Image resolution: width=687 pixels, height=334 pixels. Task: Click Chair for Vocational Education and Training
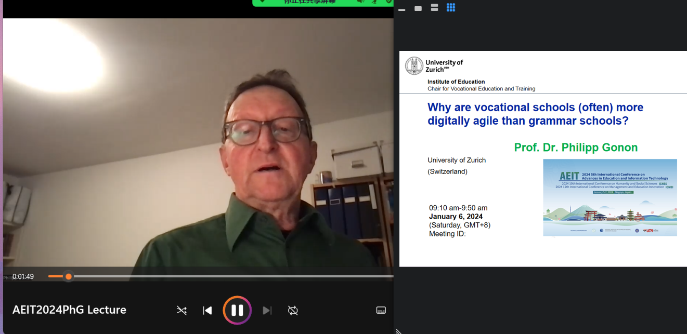(x=481, y=88)
